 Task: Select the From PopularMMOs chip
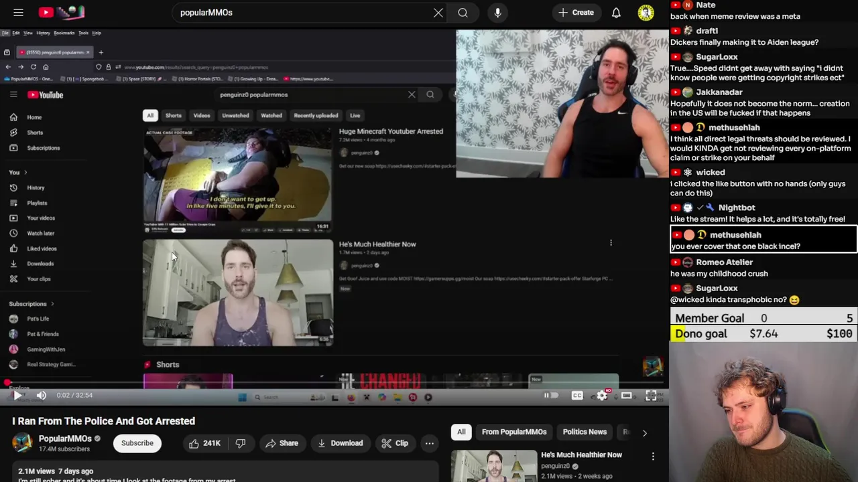514,432
